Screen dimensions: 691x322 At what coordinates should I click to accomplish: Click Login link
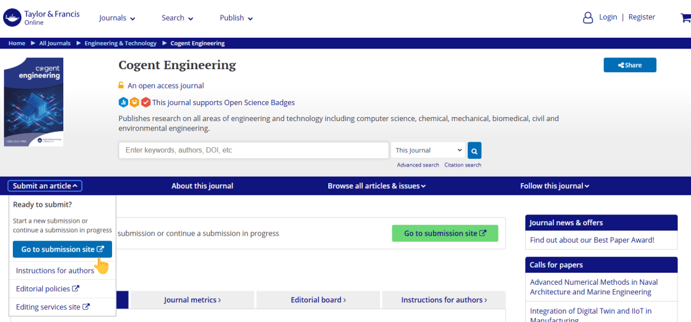608,17
